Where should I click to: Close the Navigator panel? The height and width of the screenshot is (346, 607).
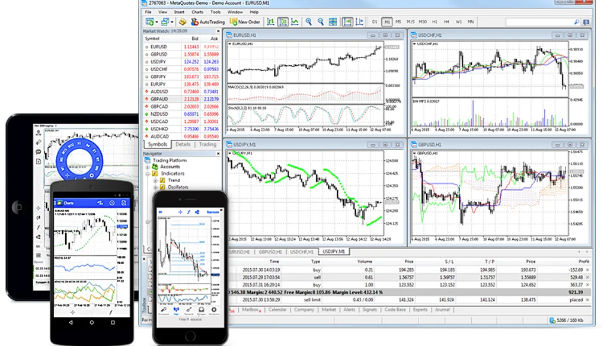click(218, 153)
